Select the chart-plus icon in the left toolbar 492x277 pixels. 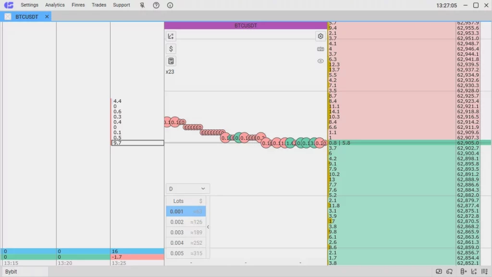(x=171, y=36)
